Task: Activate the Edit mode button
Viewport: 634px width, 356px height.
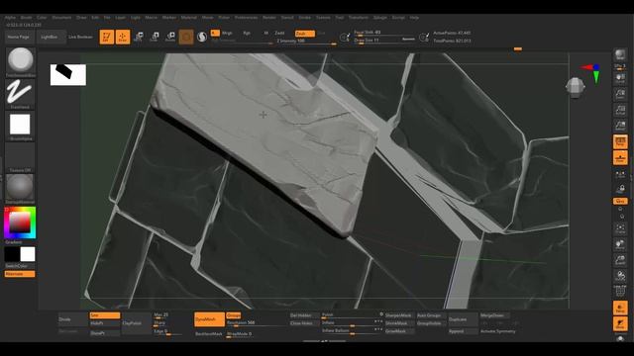Action: pos(107,37)
